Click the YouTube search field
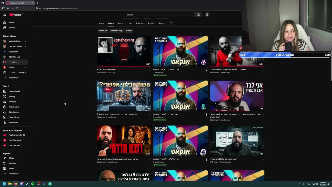Screen dimensions: 332x187 pos(160,15)
